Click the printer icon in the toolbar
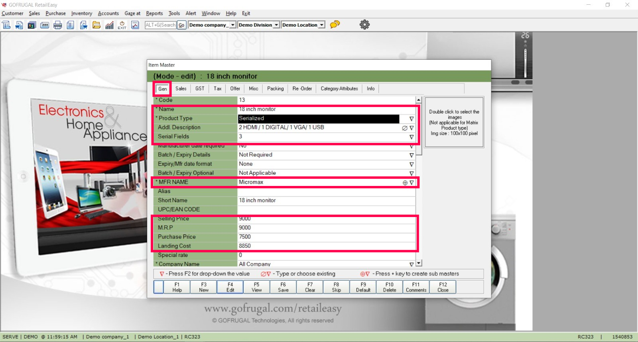This screenshot has height=342, width=638. coord(58,25)
